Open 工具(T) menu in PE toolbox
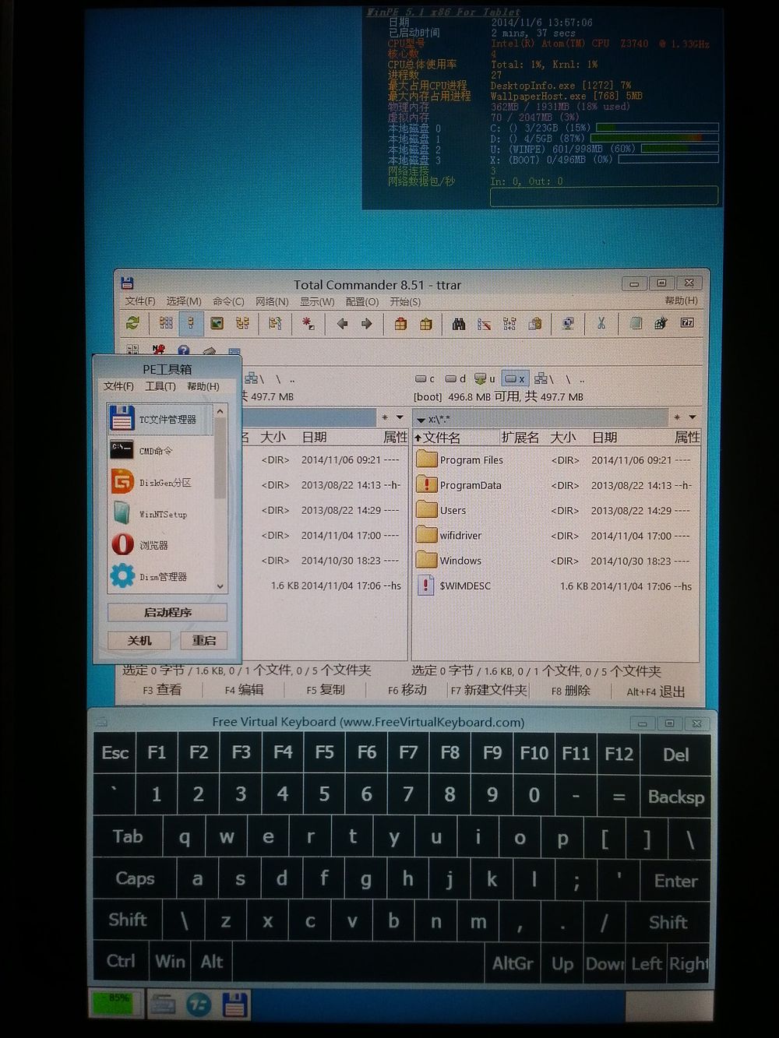 tap(160, 386)
